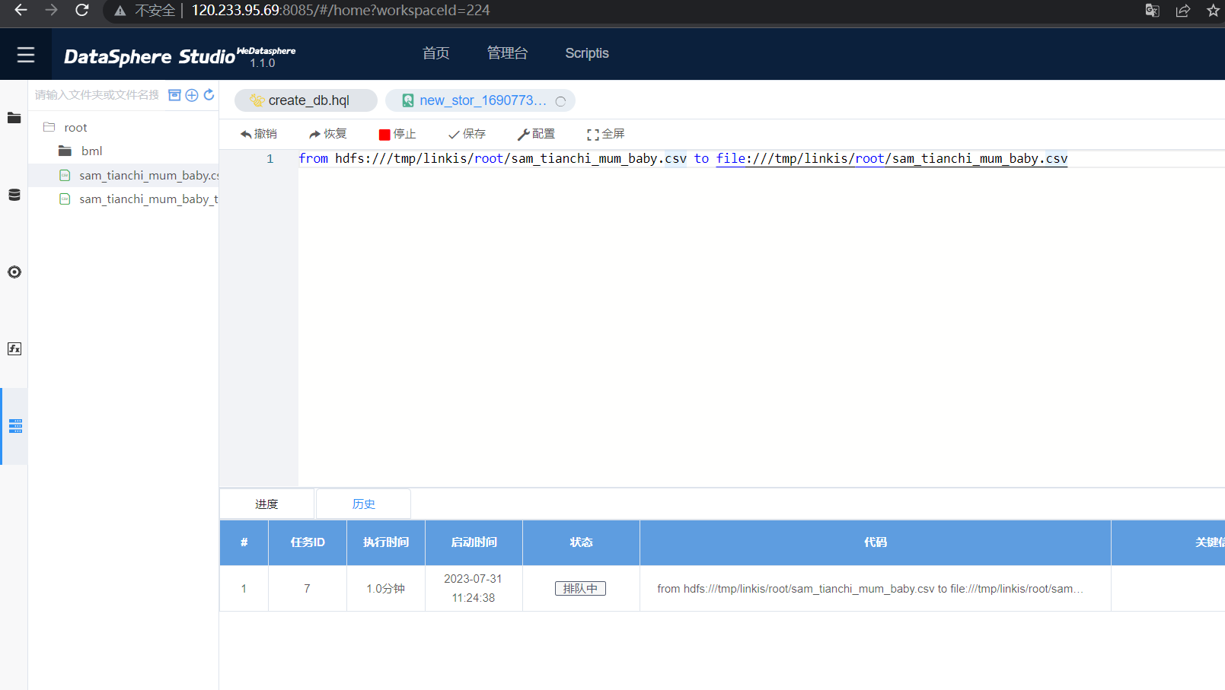Click the share page icon
The image size is (1225, 690).
[x=1182, y=11]
